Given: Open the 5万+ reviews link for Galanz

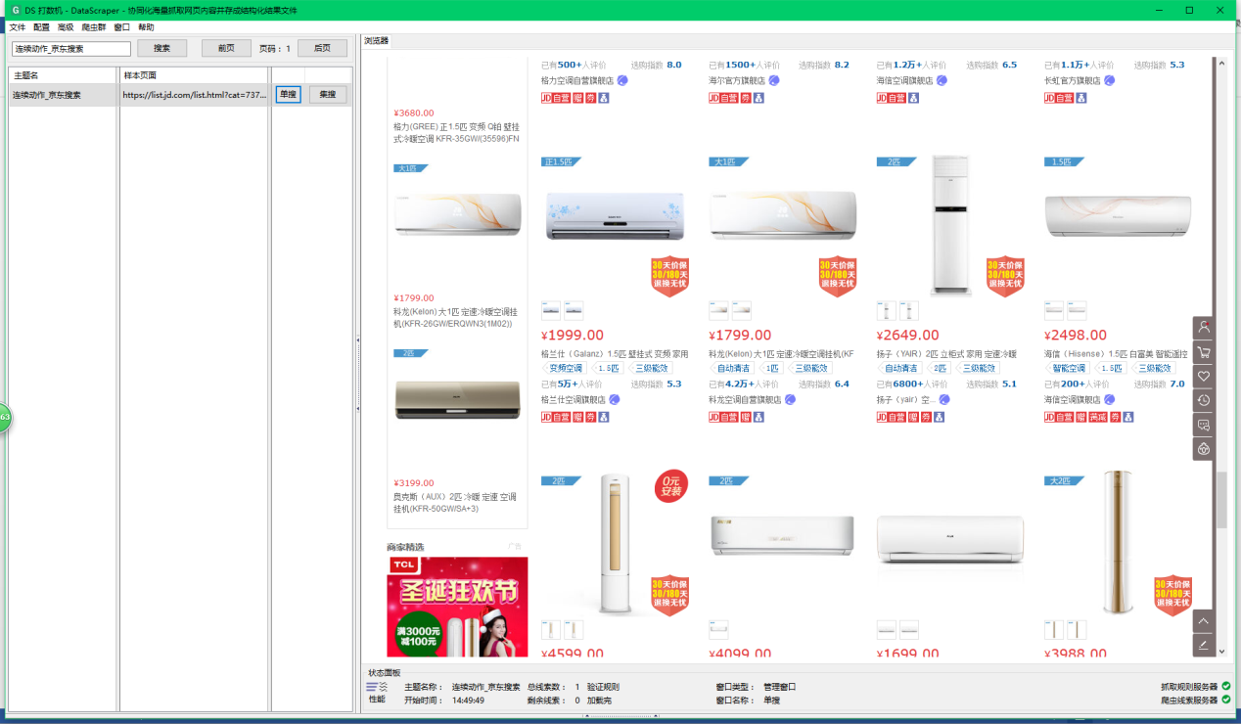Looking at the screenshot, I should click(572, 384).
